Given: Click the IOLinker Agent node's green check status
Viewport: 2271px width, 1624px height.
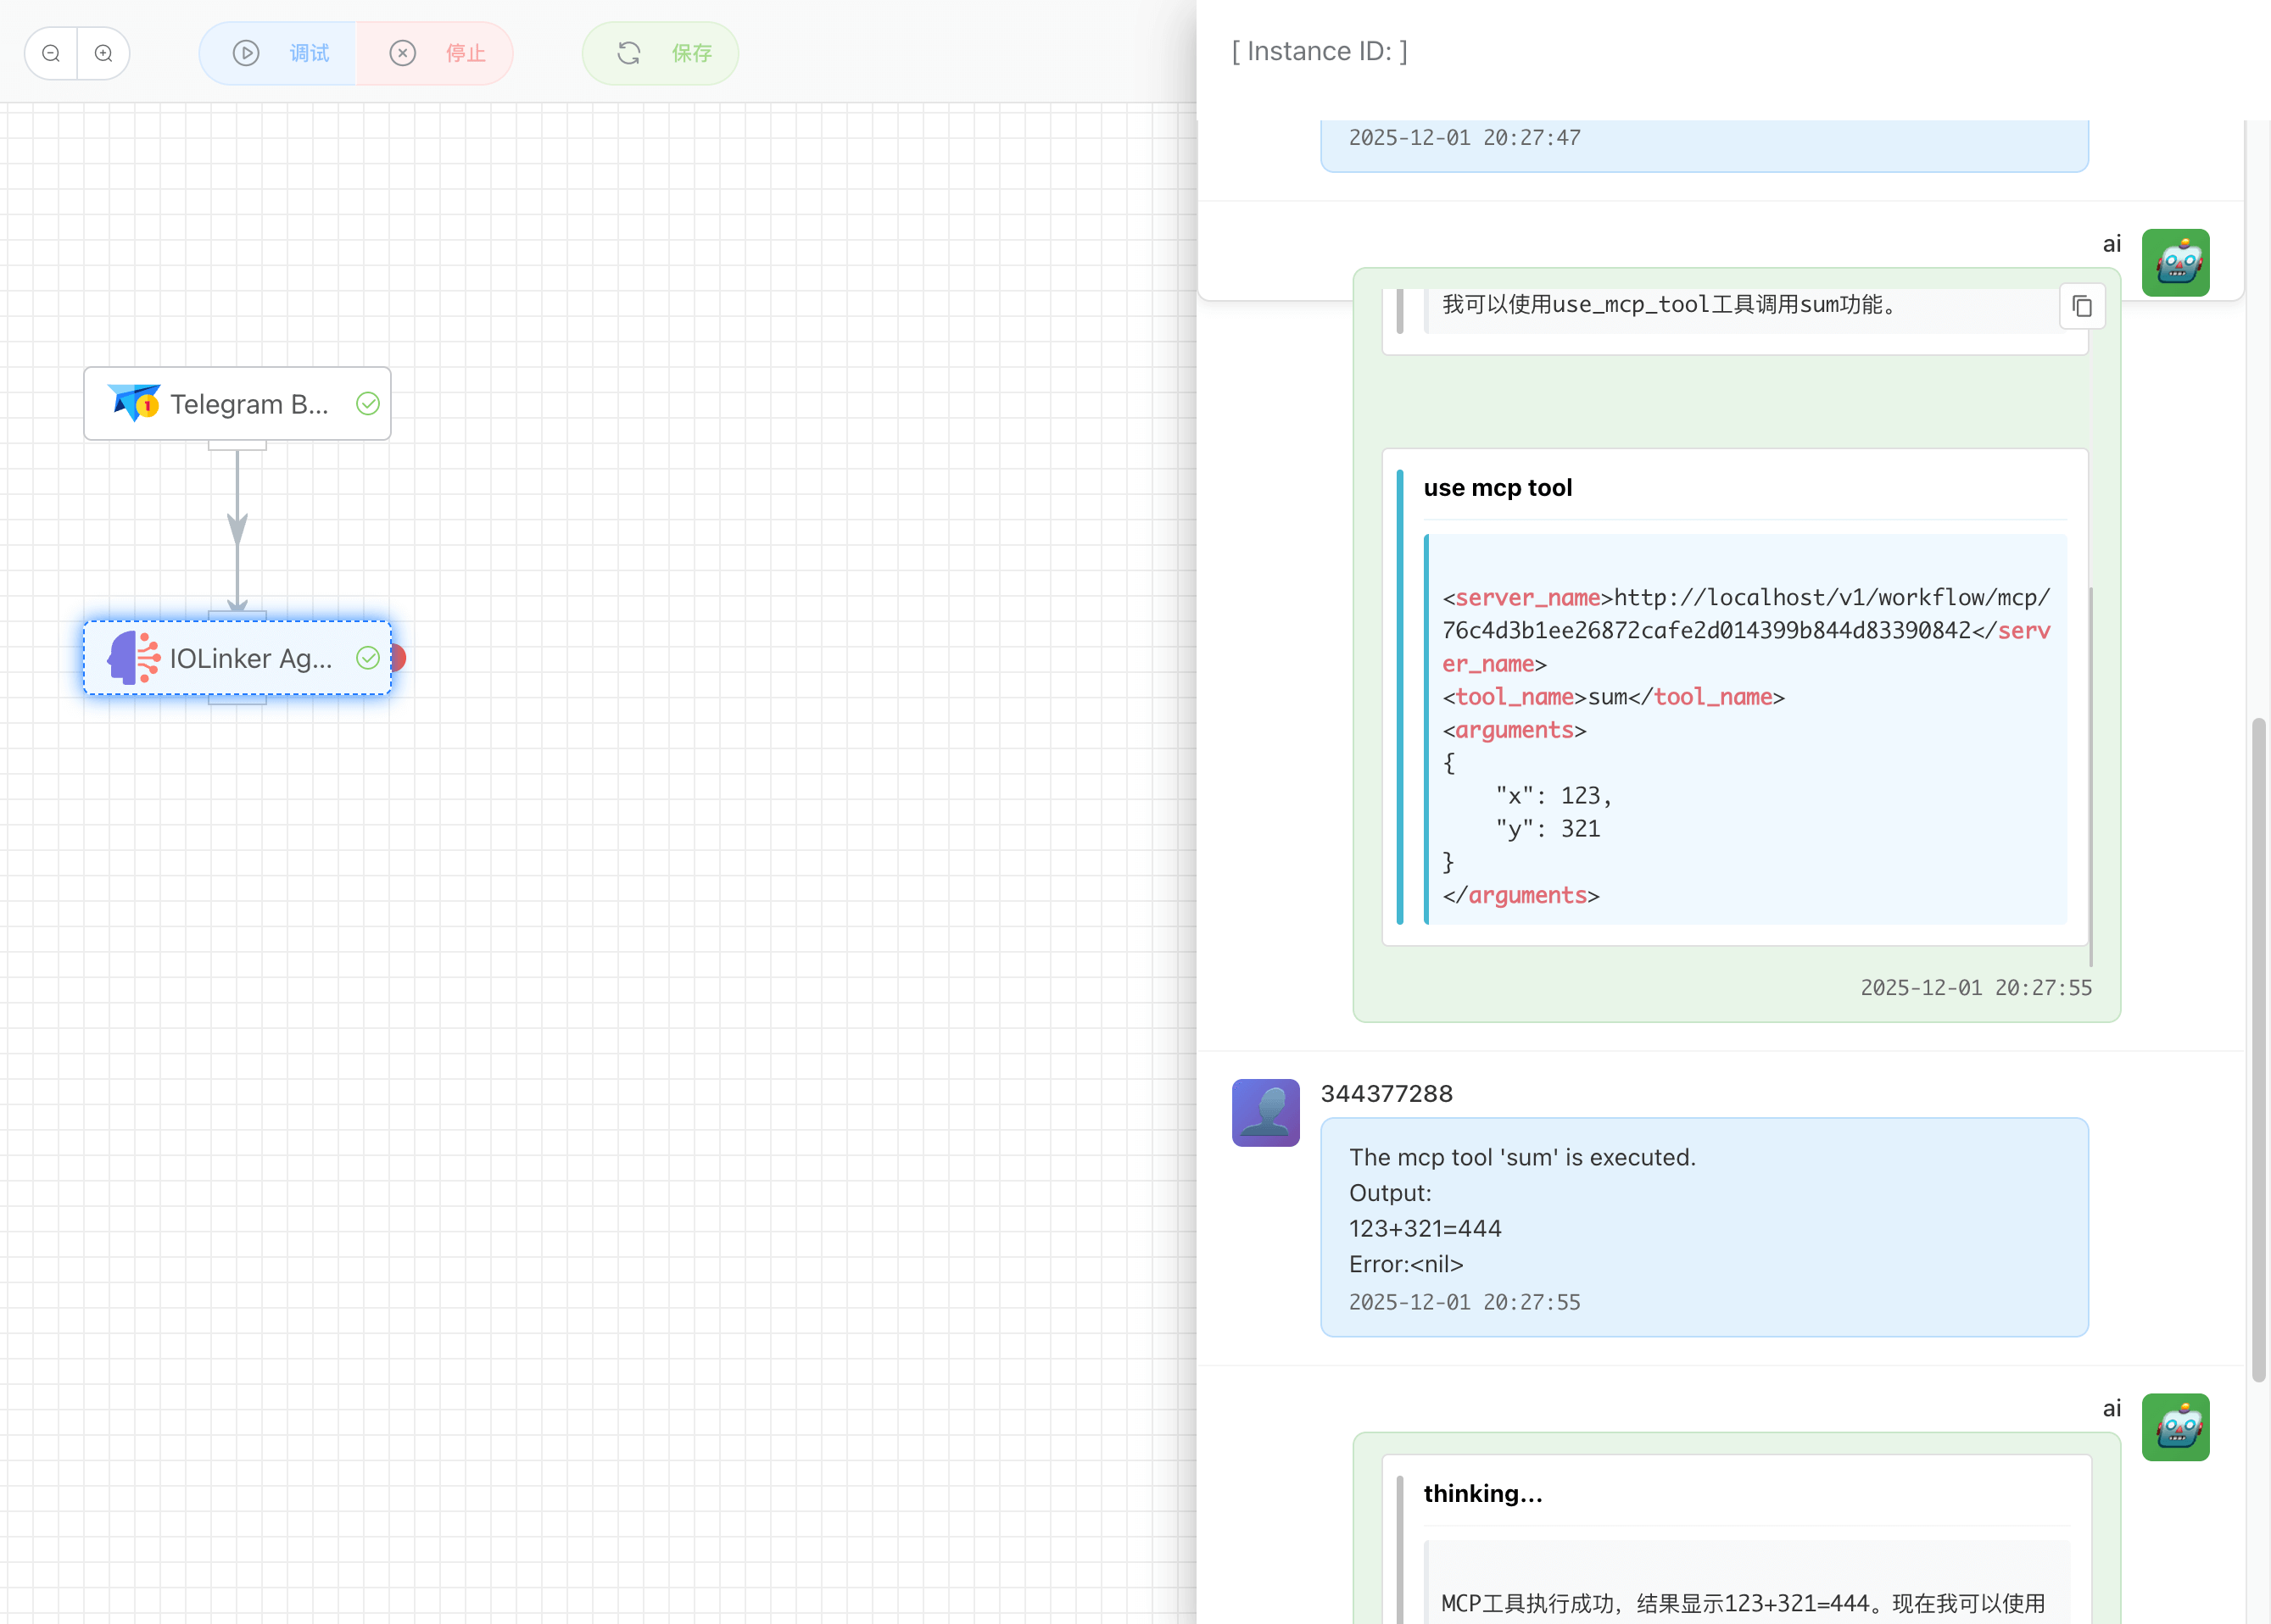Looking at the screenshot, I should tap(368, 658).
